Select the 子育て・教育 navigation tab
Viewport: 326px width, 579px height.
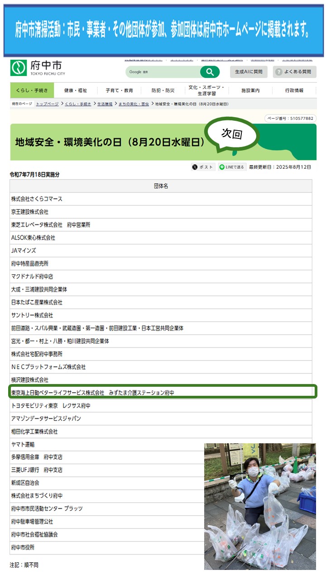point(119,90)
